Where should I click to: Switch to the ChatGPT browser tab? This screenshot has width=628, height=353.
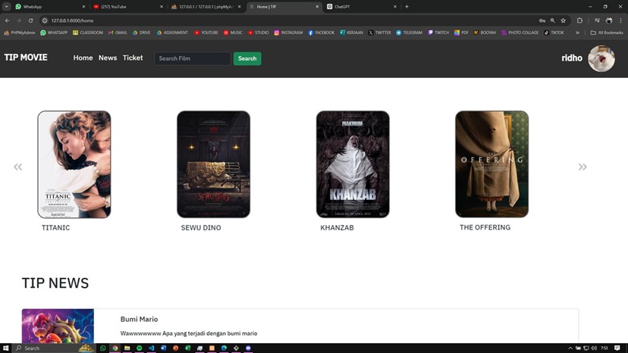pos(342,6)
